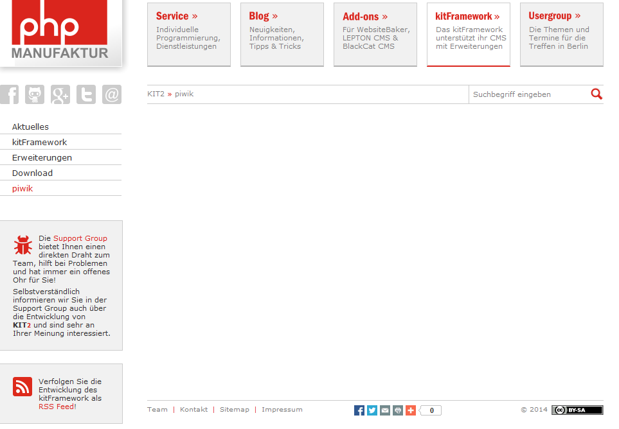
Task: Share by email via footer icon
Action: (385, 410)
